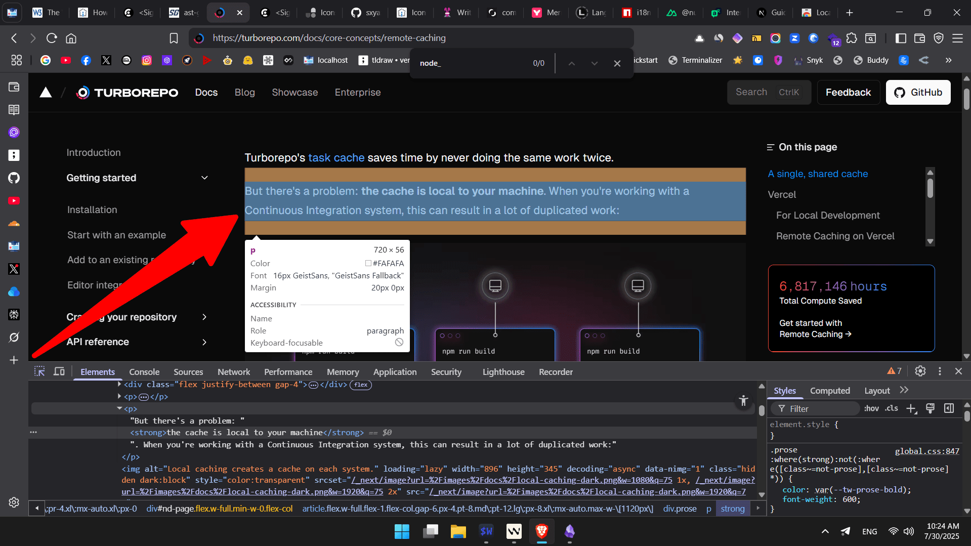Click the #FAFAFA color swatch in tooltip
This screenshot has width=971, height=546.
click(368, 263)
